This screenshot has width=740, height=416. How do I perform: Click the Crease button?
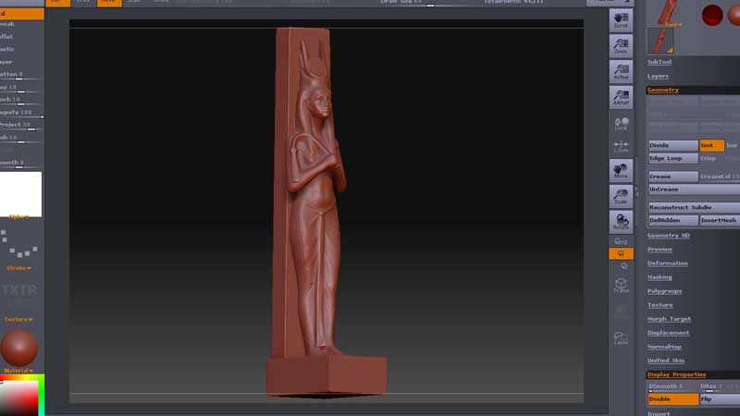(x=673, y=177)
